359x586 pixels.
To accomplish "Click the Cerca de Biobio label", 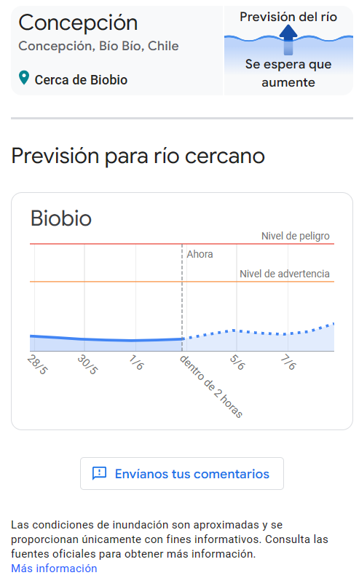I will pyautogui.click(x=81, y=80).
